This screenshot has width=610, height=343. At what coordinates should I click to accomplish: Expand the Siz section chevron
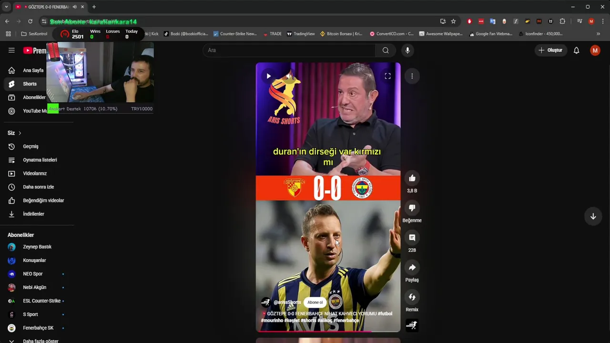click(x=20, y=133)
